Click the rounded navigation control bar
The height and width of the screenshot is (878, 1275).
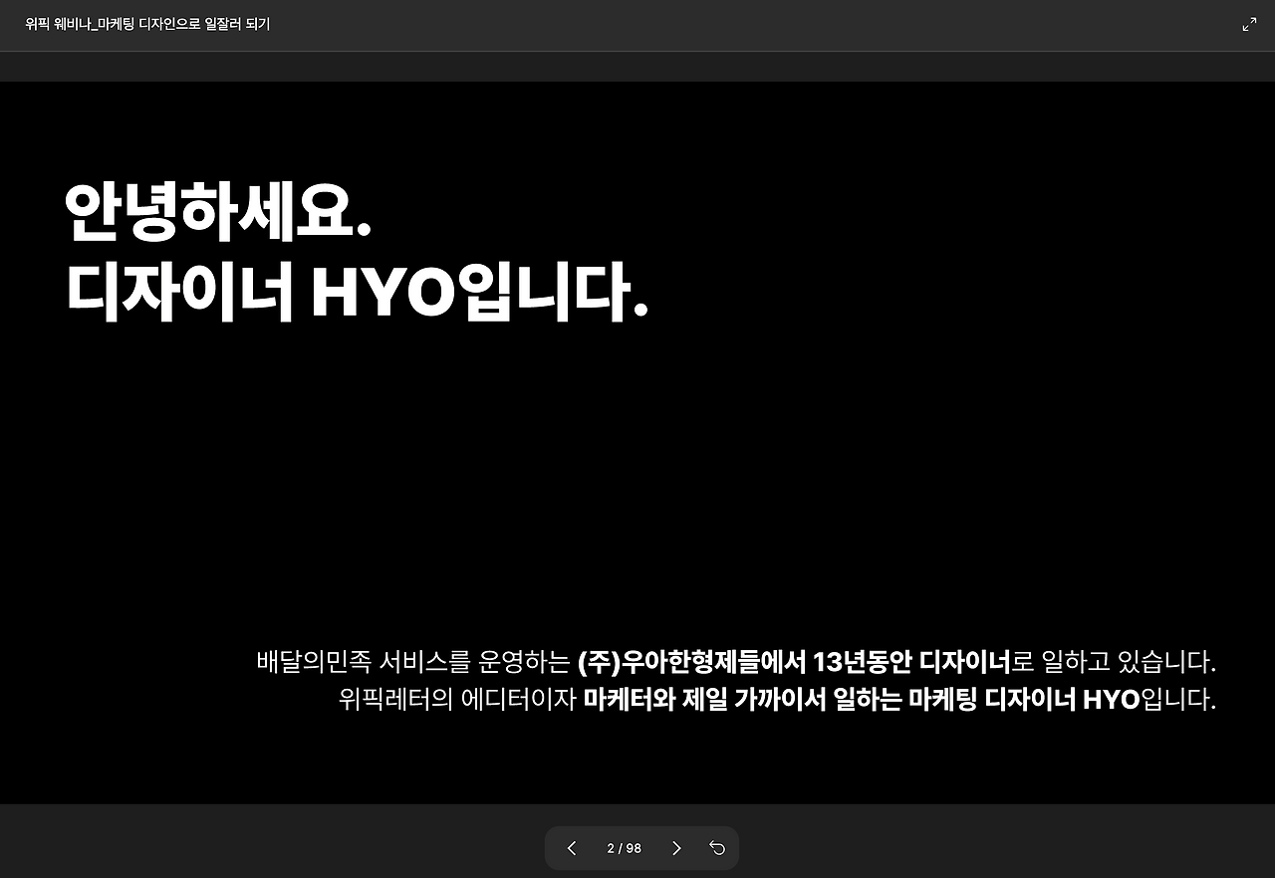641,848
